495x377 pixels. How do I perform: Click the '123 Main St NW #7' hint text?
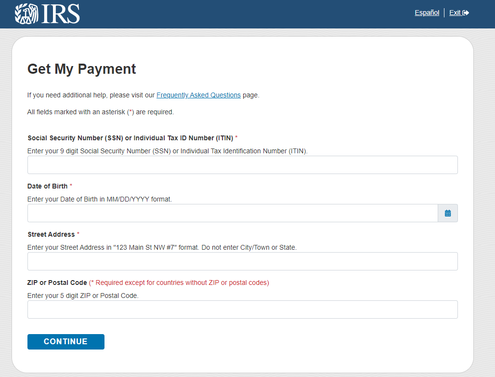(162, 247)
